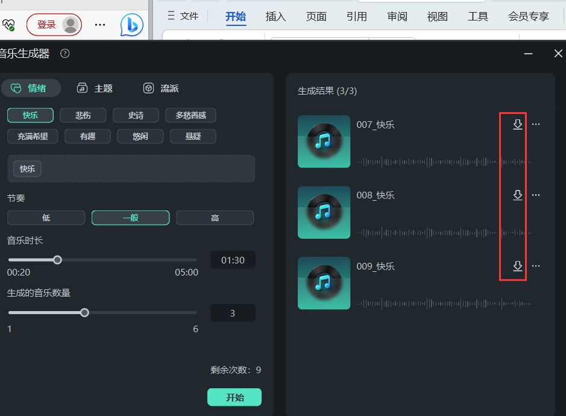Click the 开始 generation button
Viewport: 566px width, 416px height.
point(234,397)
